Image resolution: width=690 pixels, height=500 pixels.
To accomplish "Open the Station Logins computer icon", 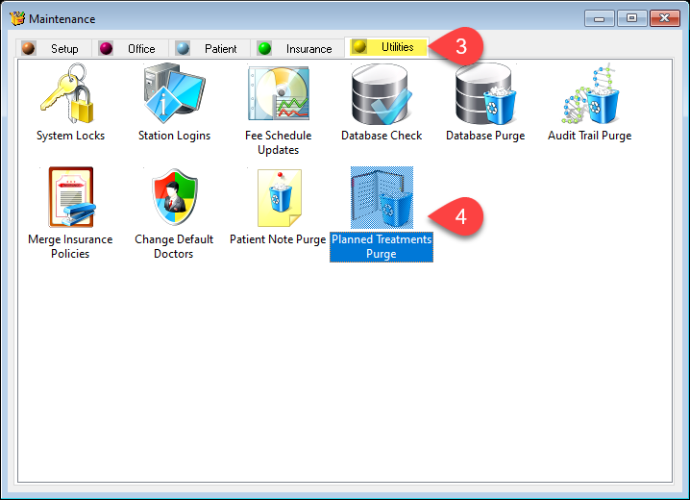I will coord(174,93).
